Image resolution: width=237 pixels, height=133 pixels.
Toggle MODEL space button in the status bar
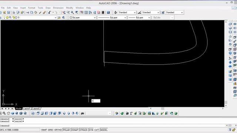pos(104,130)
